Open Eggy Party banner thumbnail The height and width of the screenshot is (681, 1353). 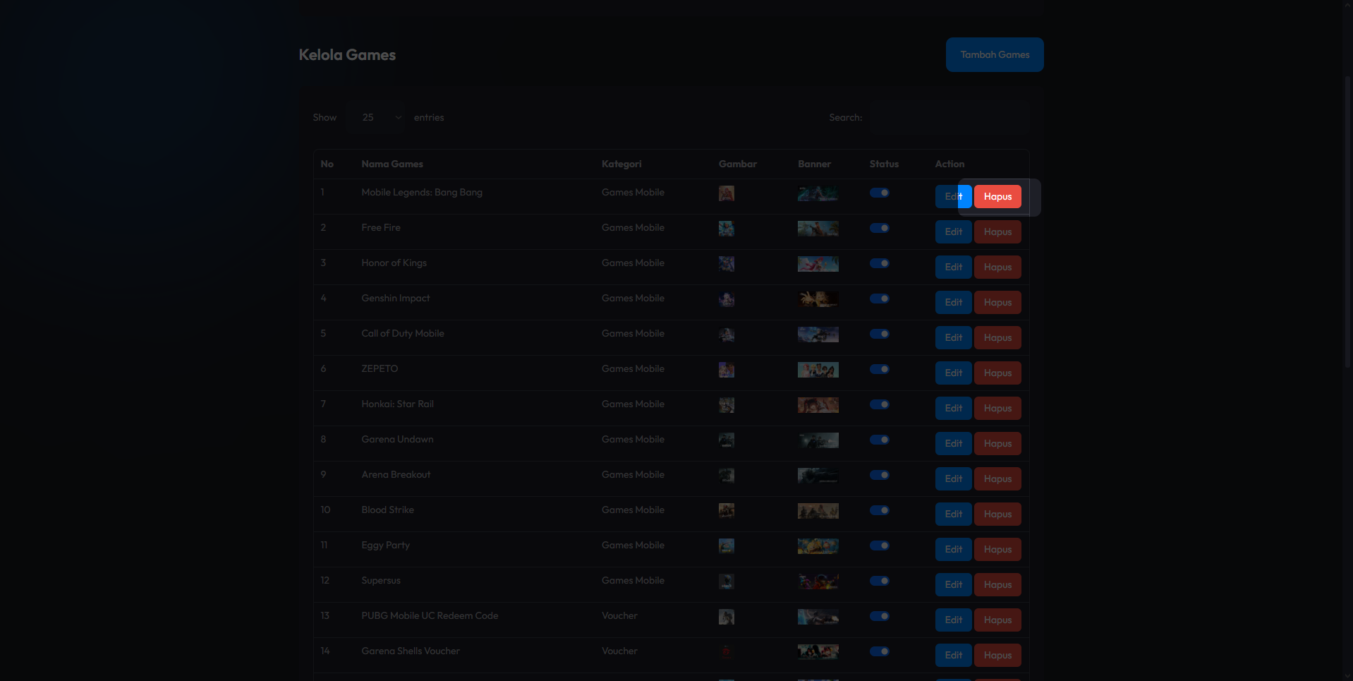pyautogui.click(x=818, y=546)
